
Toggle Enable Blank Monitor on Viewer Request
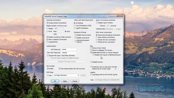(91, 53)
